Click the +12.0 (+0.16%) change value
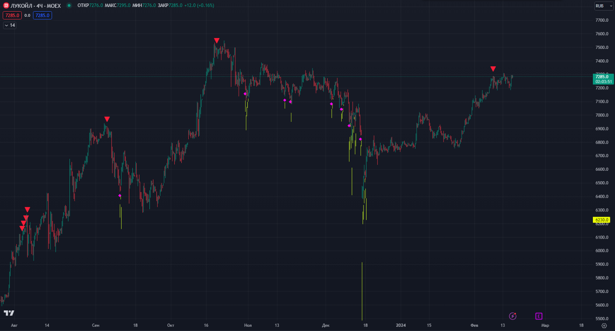 pyautogui.click(x=199, y=5)
